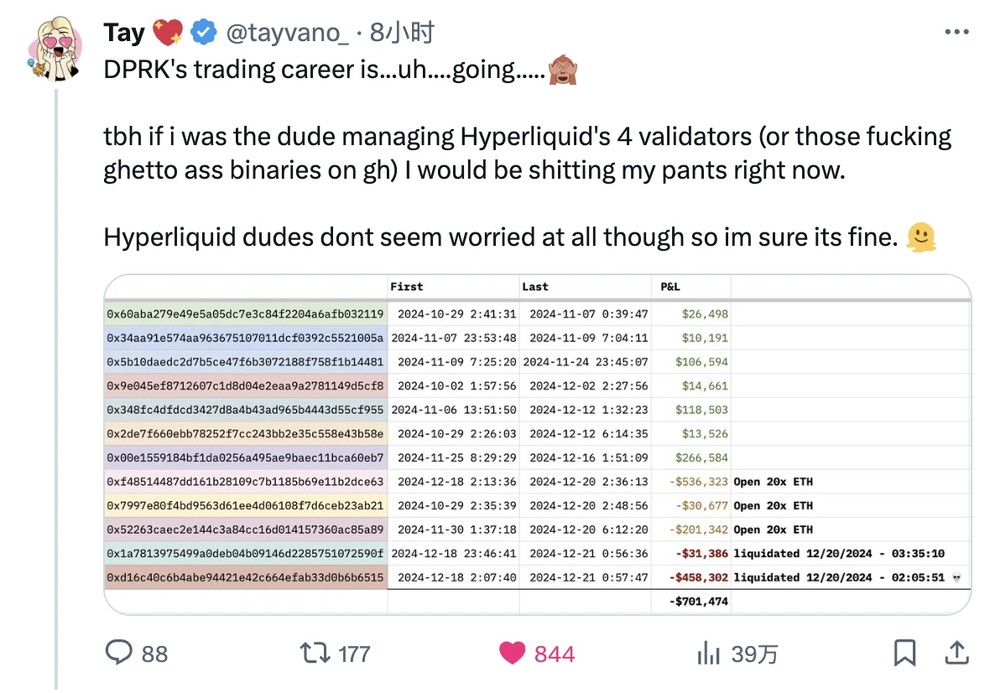Click the views analytics bar icon

coord(710,653)
